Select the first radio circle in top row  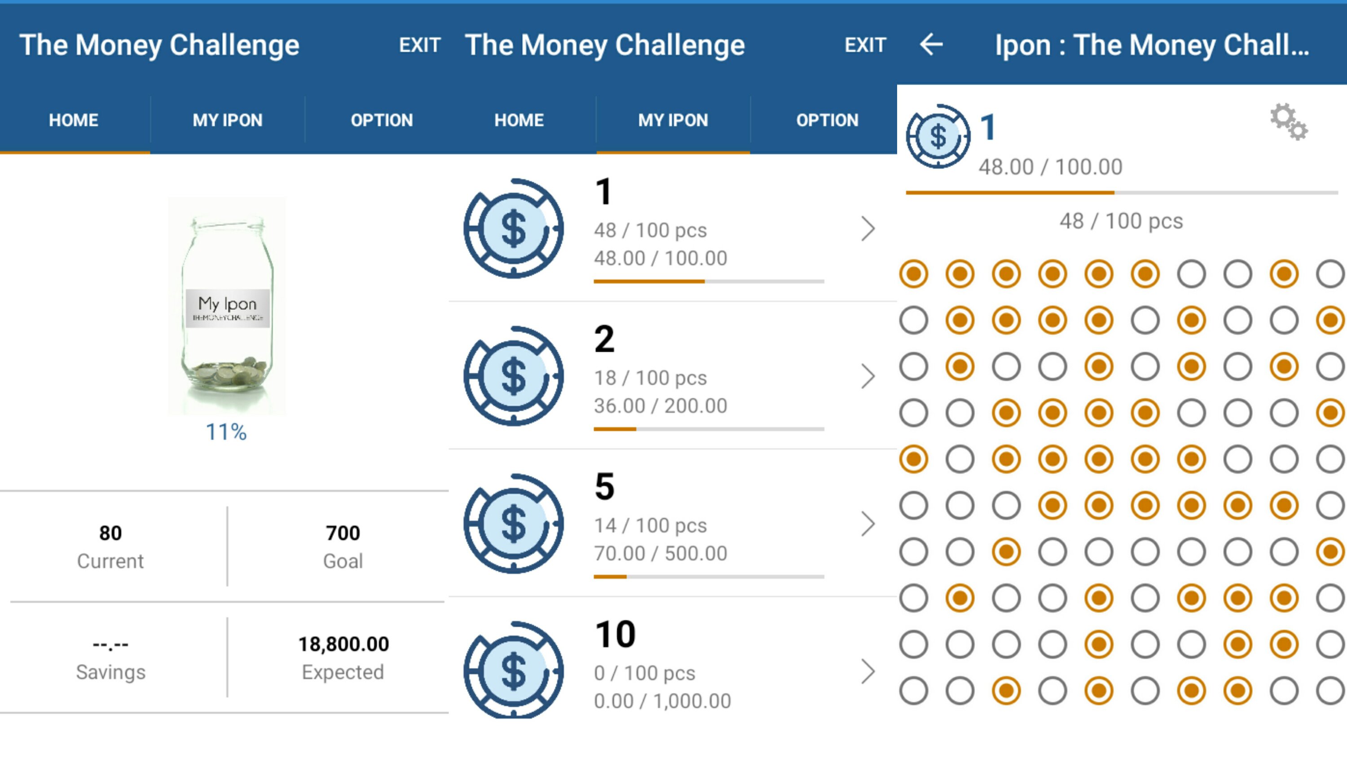[914, 274]
